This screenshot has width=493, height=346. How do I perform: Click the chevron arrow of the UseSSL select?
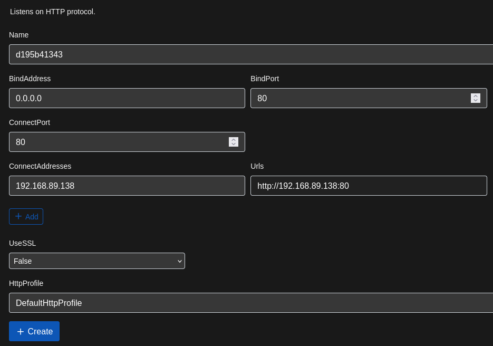pyautogui.click(x=179, y=261)
